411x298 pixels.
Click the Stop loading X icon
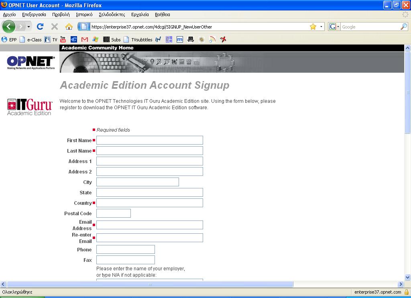click(55, 27)
